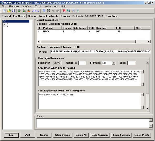Click the Export Pronto button
The height and width of the screenshot is (141, 155).
tap(142, 135)
